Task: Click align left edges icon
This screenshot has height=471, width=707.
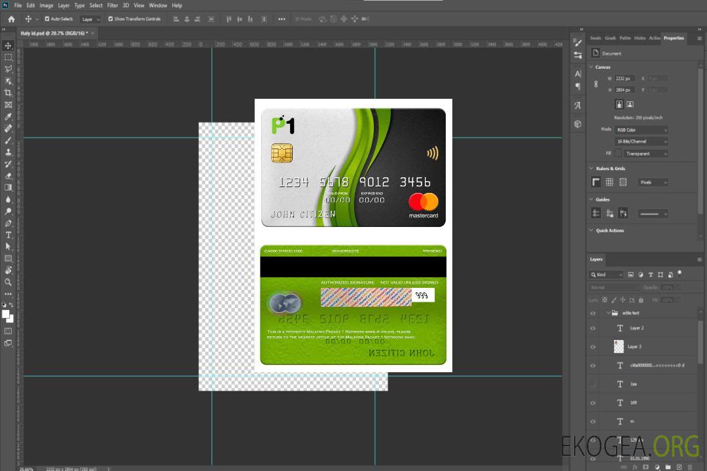Action: tap(176, 19)
